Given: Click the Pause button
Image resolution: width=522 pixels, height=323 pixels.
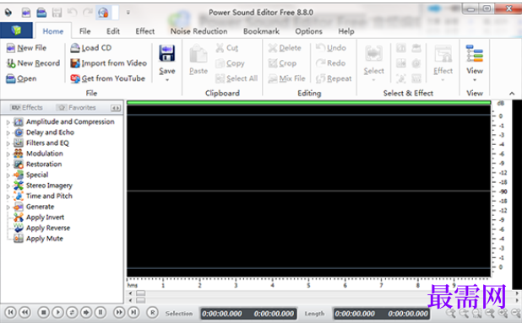Looking at the screenshot, I should click(101, 312).
